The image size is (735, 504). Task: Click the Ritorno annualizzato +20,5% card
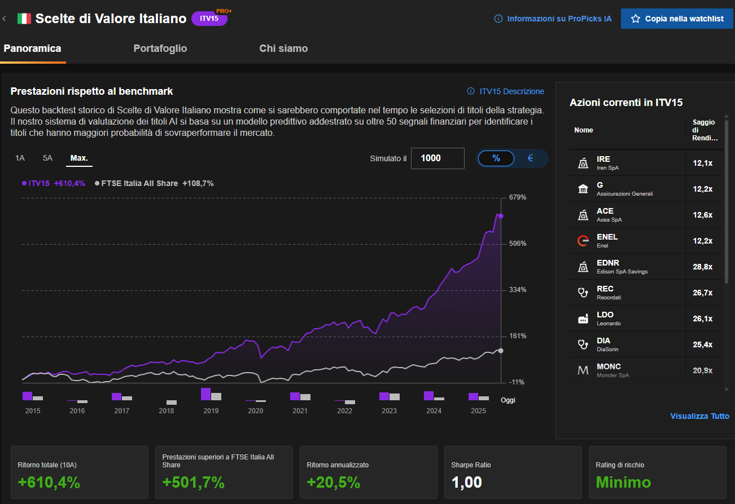(x=369, y=472)
